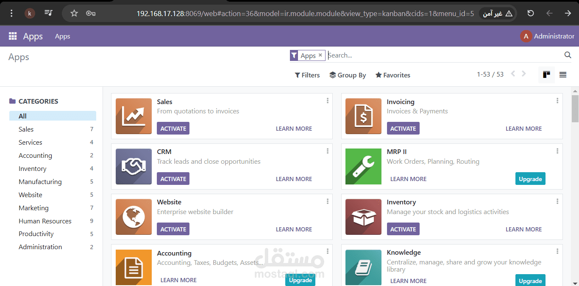Open the MRP II card options menu
This screenshot has height=286, width=579.
point(557,151)
